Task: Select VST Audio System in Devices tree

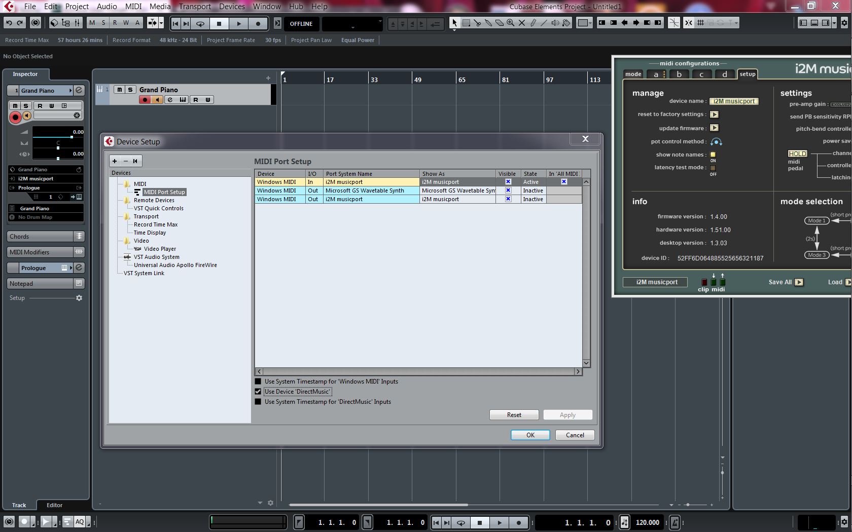Action: tap(157, 257)
